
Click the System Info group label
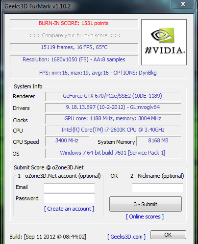tap(28, 86)
